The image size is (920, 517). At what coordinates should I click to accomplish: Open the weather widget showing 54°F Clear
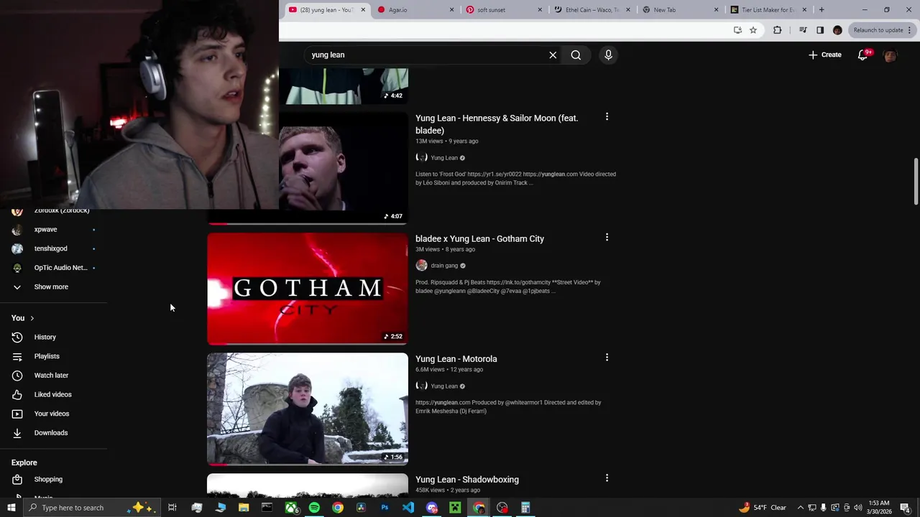pyautogui.click(x=762, y=508)
